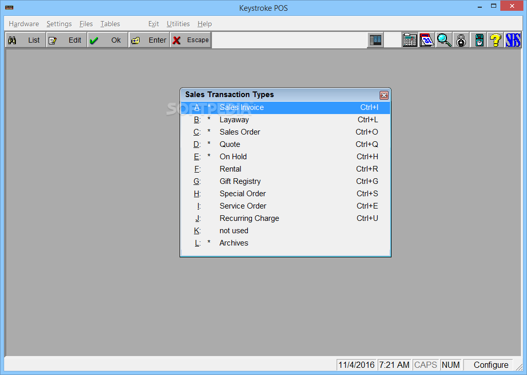
Task: Select the Archives entry
Action: [285, 243]
